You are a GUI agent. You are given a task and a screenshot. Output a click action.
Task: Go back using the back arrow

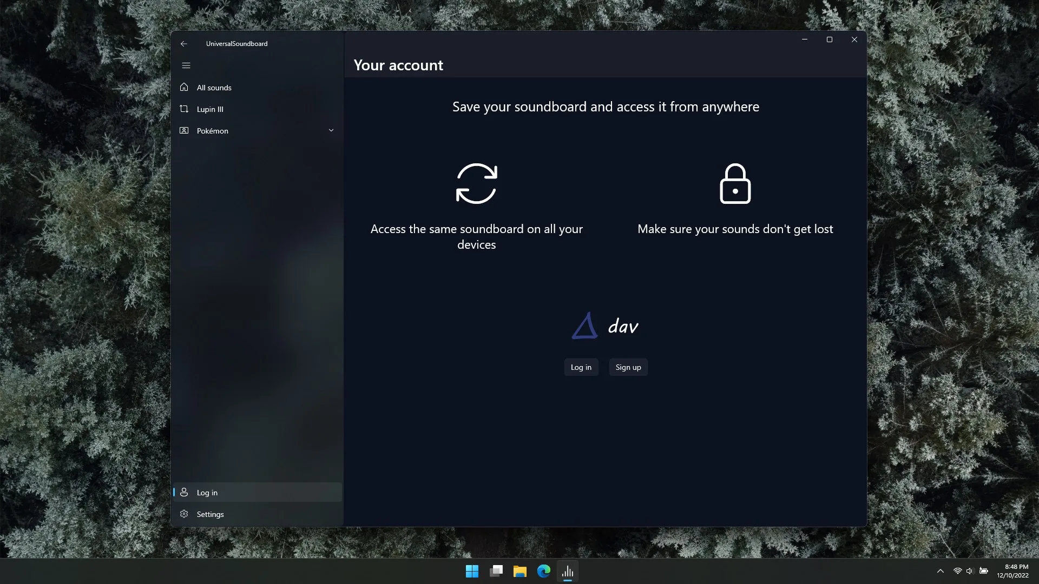coord(184,44)
